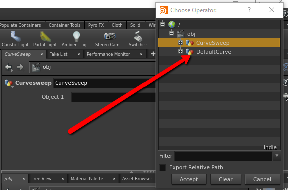Screen dimensions: 288x190
Task: Close the Performance Monitor tab
Action: 141,54
